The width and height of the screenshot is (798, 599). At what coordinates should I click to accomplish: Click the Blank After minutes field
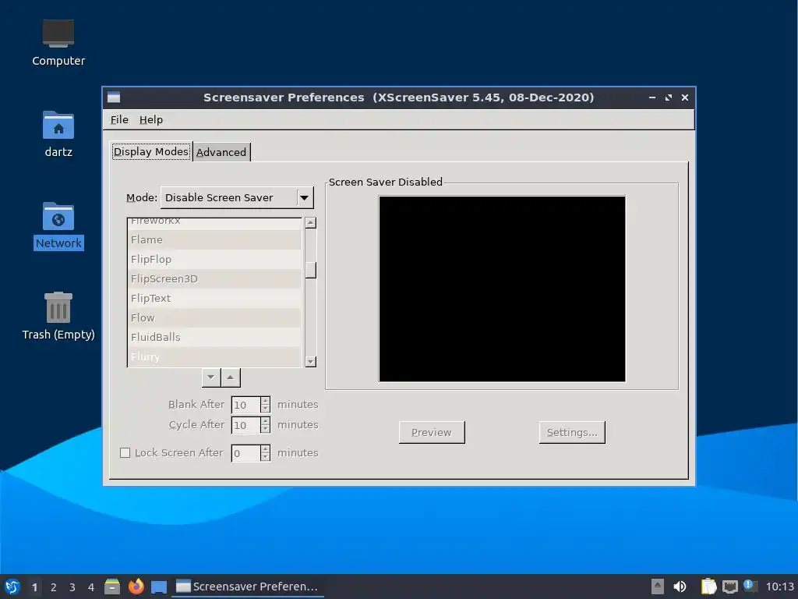(x=245, y=405)
